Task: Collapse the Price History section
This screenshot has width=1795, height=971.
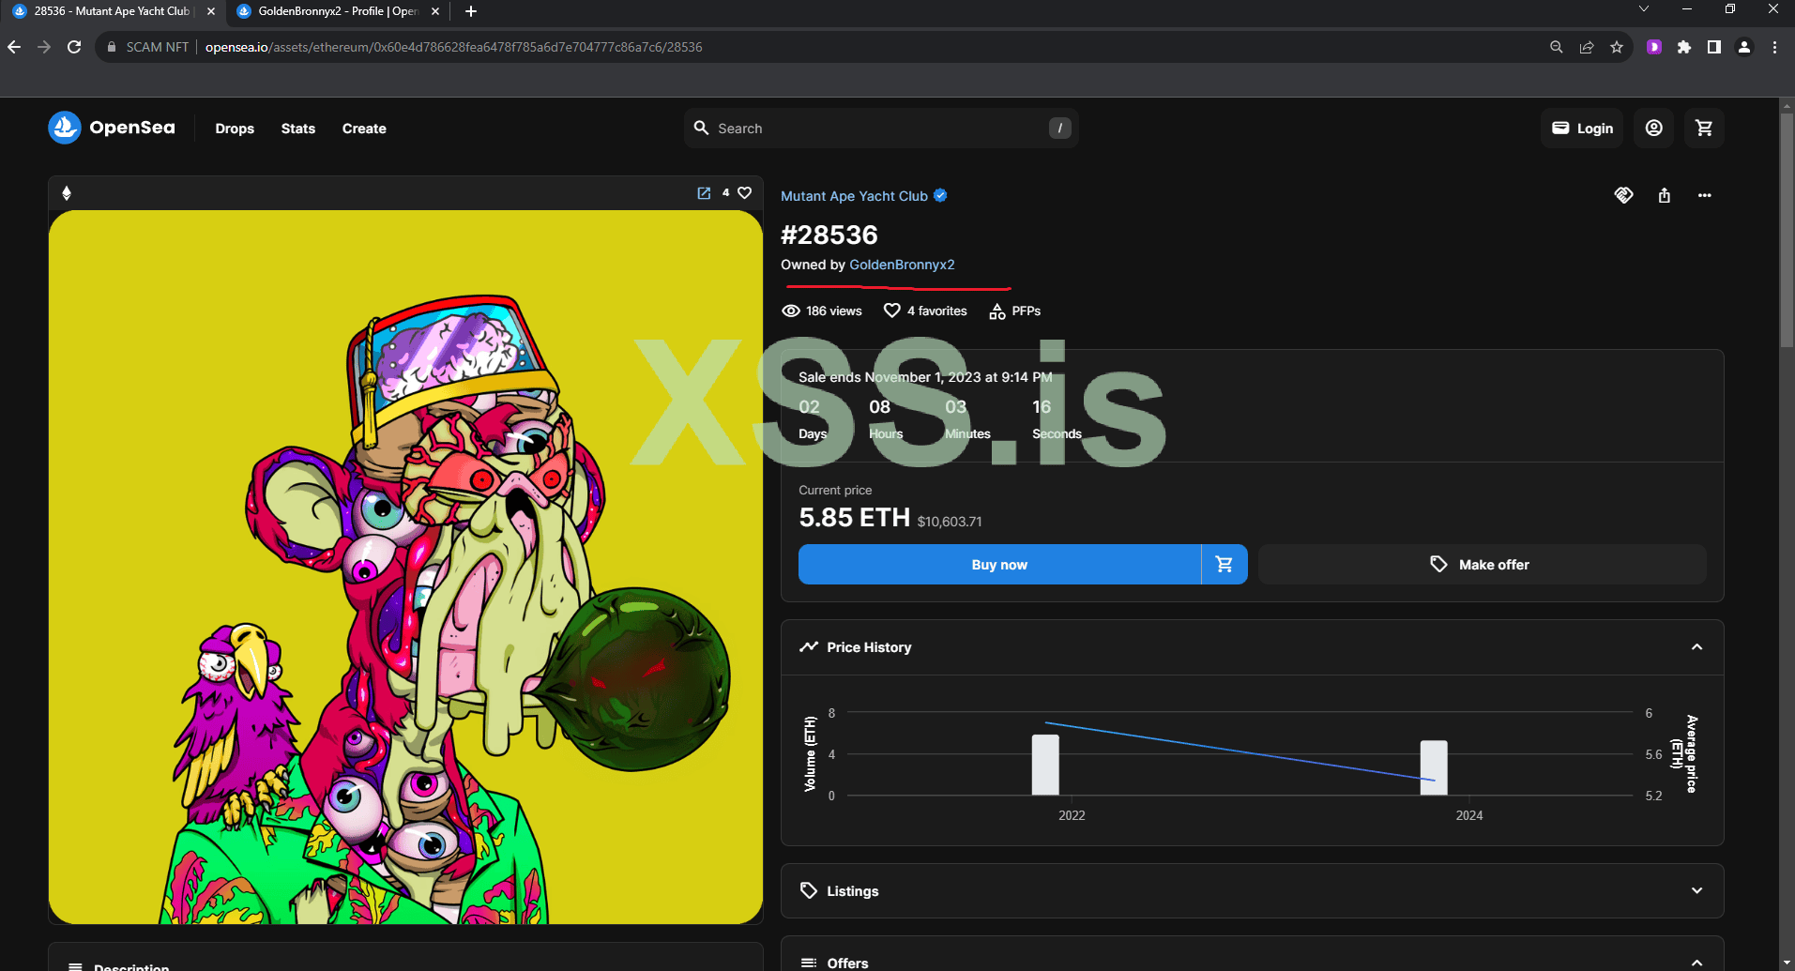Action: 1696,647
